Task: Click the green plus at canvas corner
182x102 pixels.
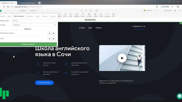Action: (181, 23)
